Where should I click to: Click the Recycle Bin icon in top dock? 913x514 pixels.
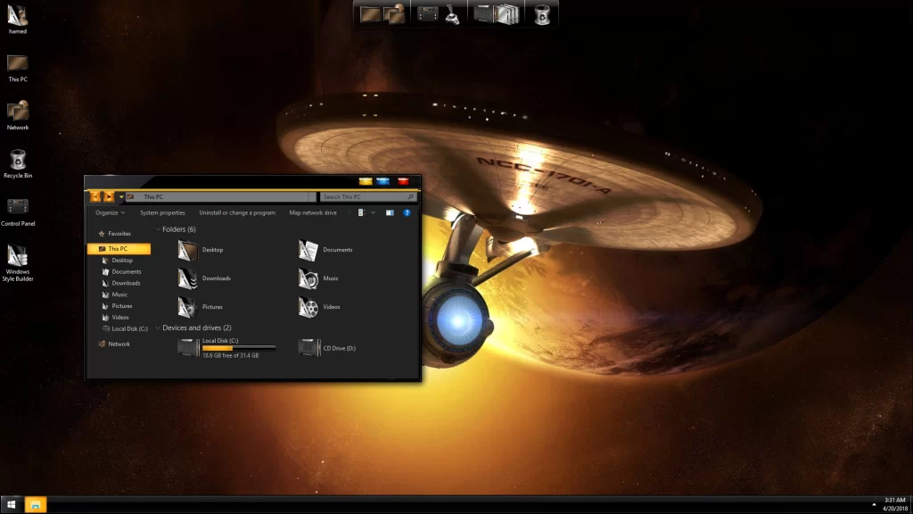541,13
